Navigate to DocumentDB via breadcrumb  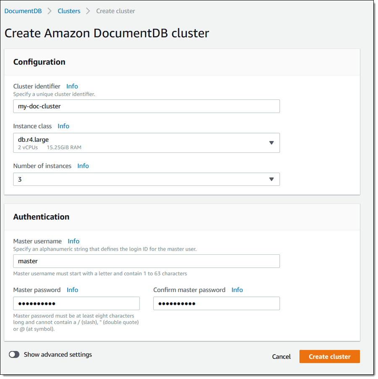click(x=23, y=11)
